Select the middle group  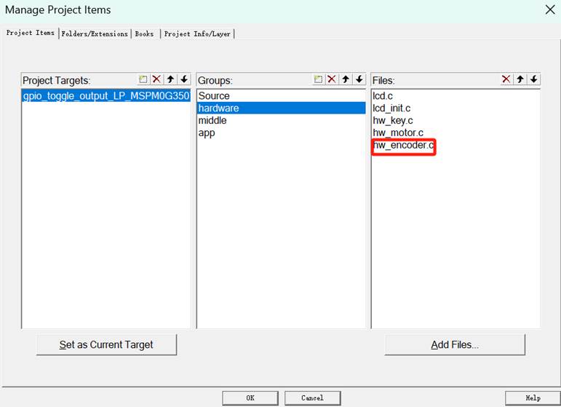point(281,120)
